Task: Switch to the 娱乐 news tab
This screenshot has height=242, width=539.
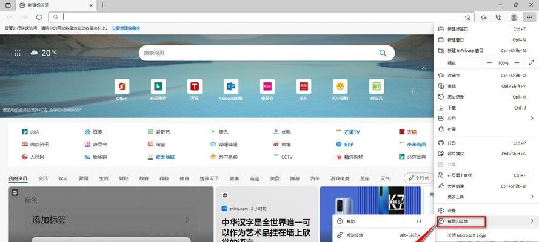Action: click(63, 178)
